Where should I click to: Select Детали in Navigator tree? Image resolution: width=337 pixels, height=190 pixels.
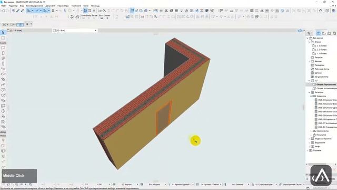318,73
